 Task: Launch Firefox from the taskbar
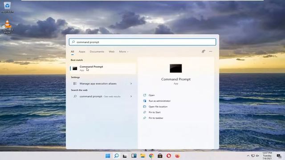pos(177,156)
